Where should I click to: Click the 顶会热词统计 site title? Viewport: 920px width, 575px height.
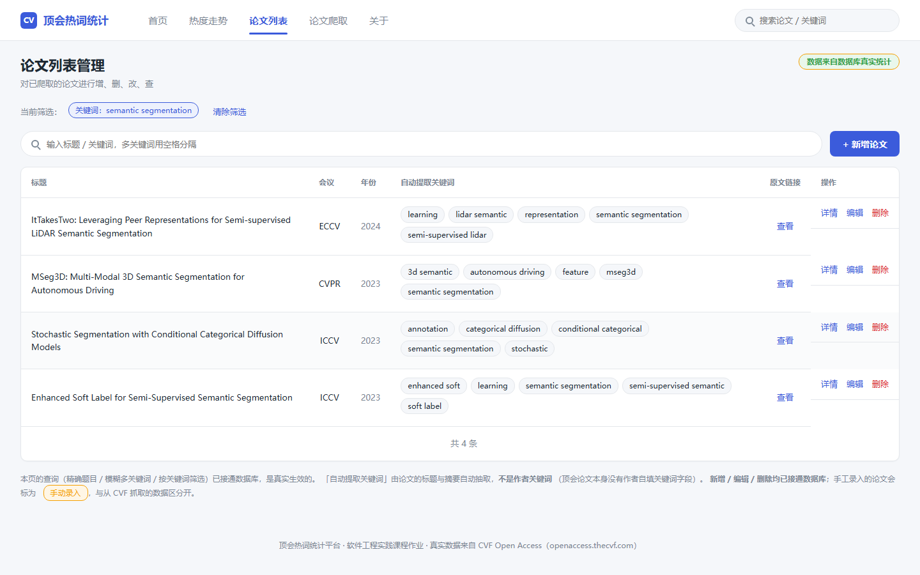click(76, 20)
